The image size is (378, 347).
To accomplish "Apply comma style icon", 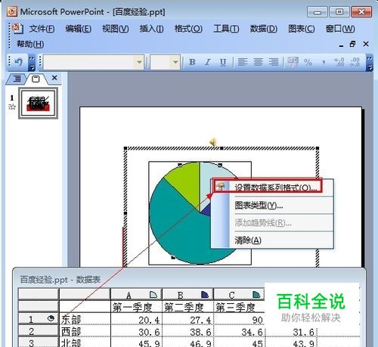I will click(x=324, y=62).
